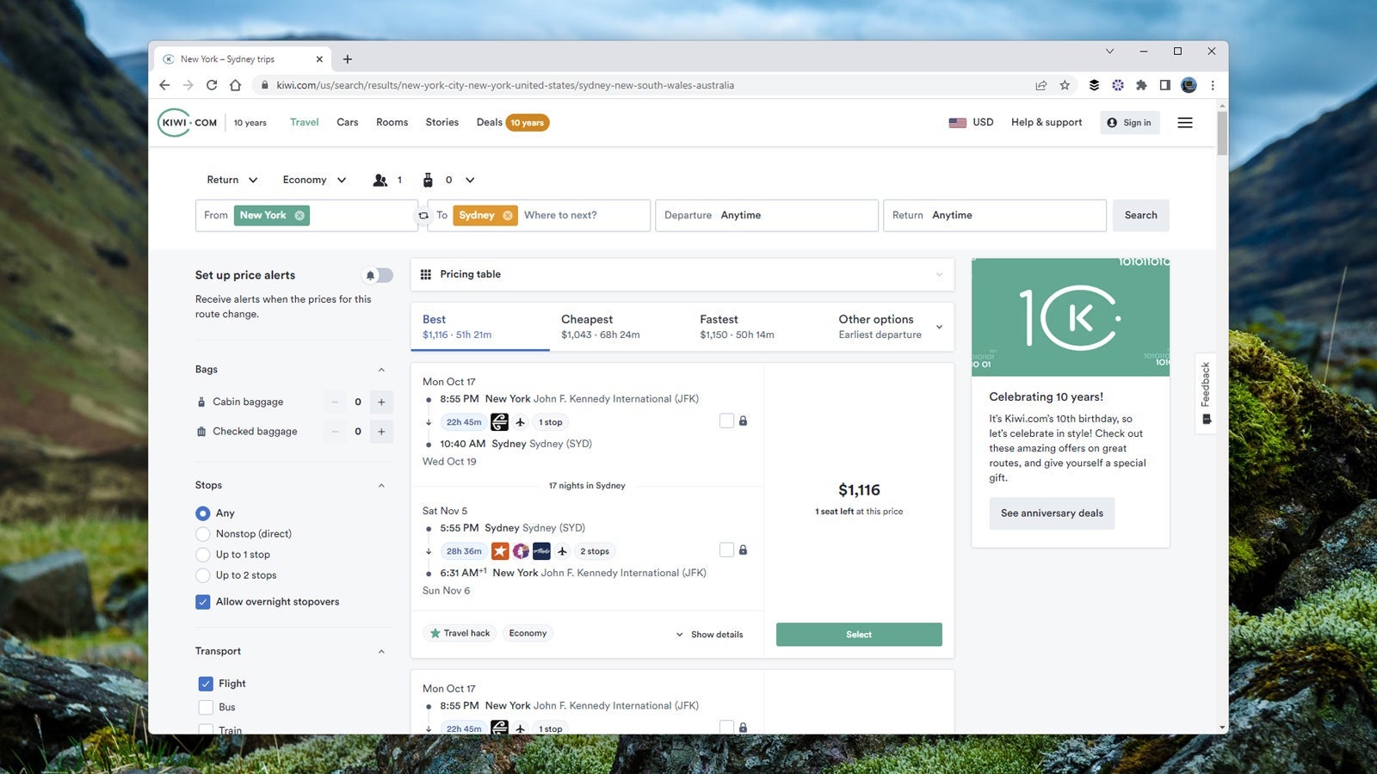Switch to the Cheapest results tab

tap(620, 327)
